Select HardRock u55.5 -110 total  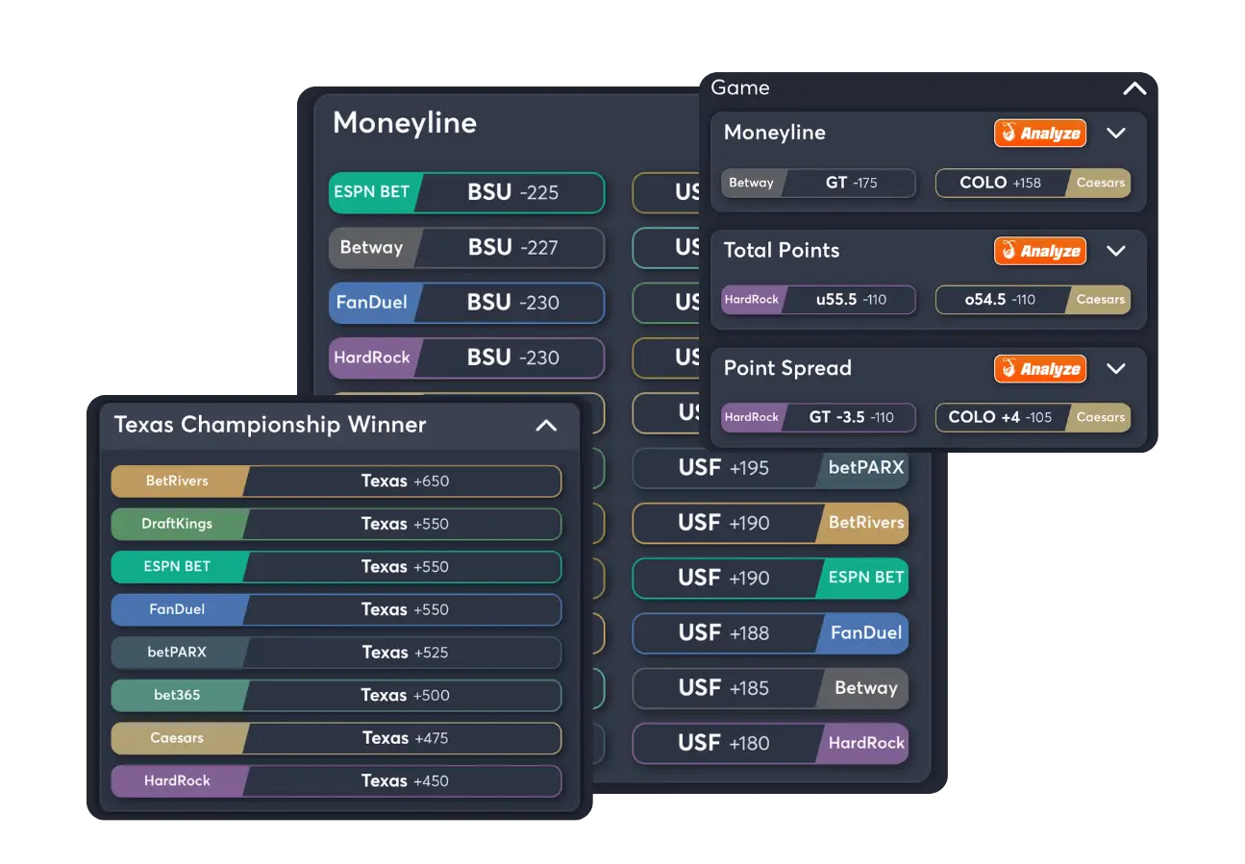[x=818, y=300]
